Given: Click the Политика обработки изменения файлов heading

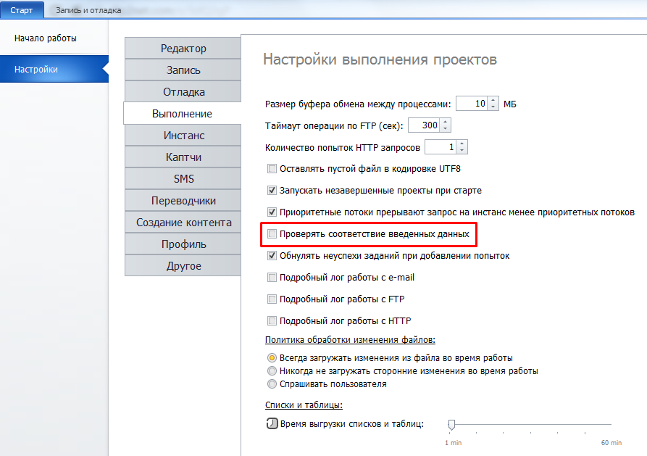Looking at the screenshot, I should click(x=350, y=340).
